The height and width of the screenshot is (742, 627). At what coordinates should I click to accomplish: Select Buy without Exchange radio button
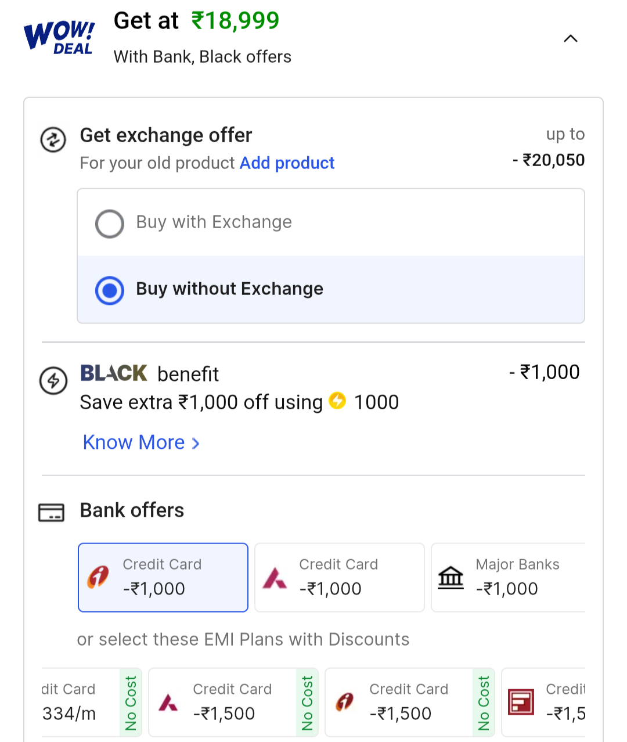click(x=110, y=290)
